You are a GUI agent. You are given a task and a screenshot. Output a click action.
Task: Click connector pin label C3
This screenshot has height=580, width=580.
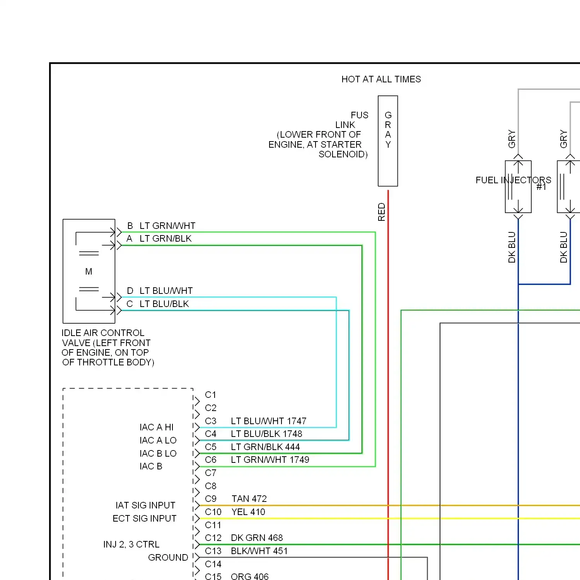coord(211,421)
